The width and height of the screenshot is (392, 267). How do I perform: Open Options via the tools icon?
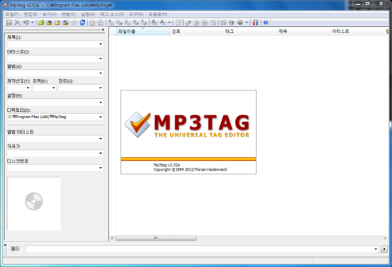[255, 23]
